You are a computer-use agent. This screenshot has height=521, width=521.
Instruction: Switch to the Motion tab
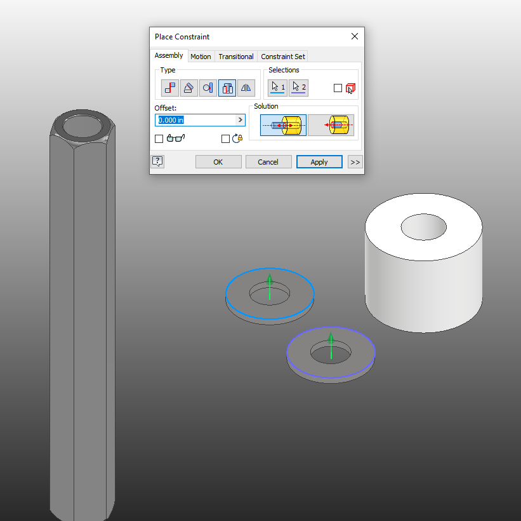click(x=201, y=57)
